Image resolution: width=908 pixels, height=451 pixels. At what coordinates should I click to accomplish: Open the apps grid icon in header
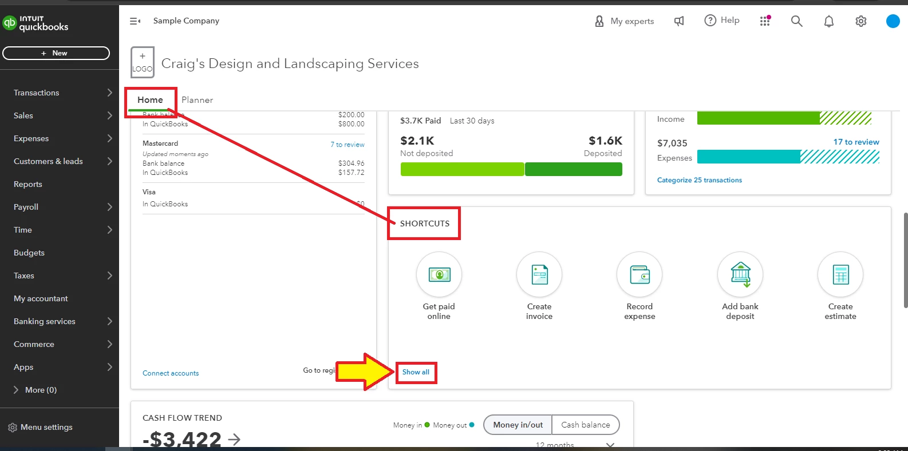click(x=765, y=21)
